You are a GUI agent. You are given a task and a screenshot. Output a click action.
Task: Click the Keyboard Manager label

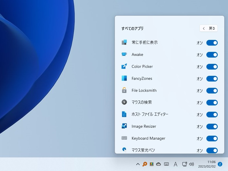tap(148, 138)
